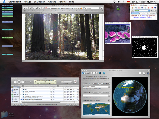Screen dimensions: 159x119
Task: Filter iTunes search by Music
Action: 27,86
